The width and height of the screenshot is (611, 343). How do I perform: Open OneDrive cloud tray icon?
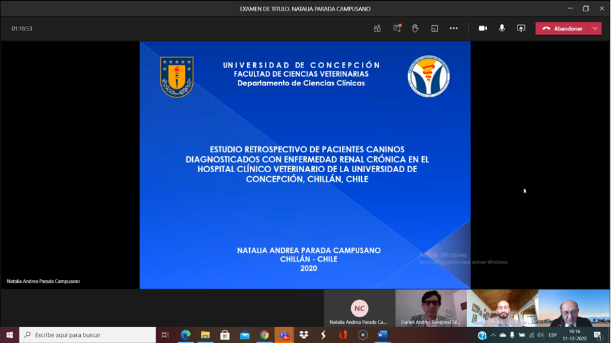tap(503, 335)
